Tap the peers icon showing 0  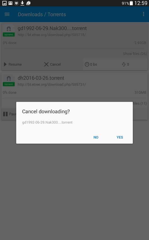coord(124,64)
